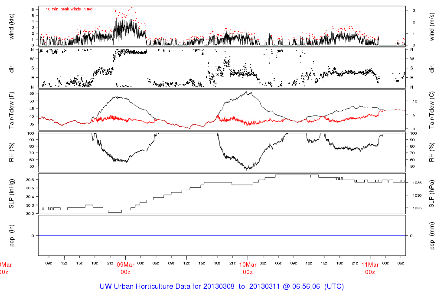
Task: Click the "S" label on the right dir. axis
Action: click(412, 68)
